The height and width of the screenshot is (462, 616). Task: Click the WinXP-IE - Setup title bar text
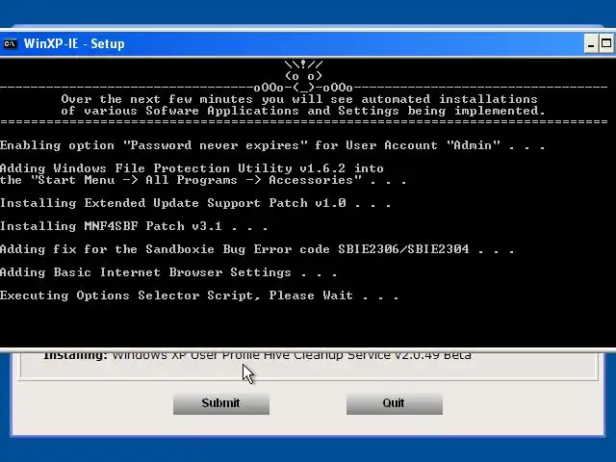[74, 43]
